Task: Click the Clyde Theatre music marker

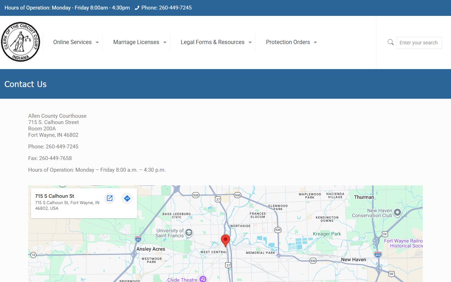Action: coord(203,279)
